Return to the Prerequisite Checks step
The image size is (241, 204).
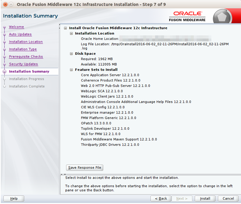[26, 56]
